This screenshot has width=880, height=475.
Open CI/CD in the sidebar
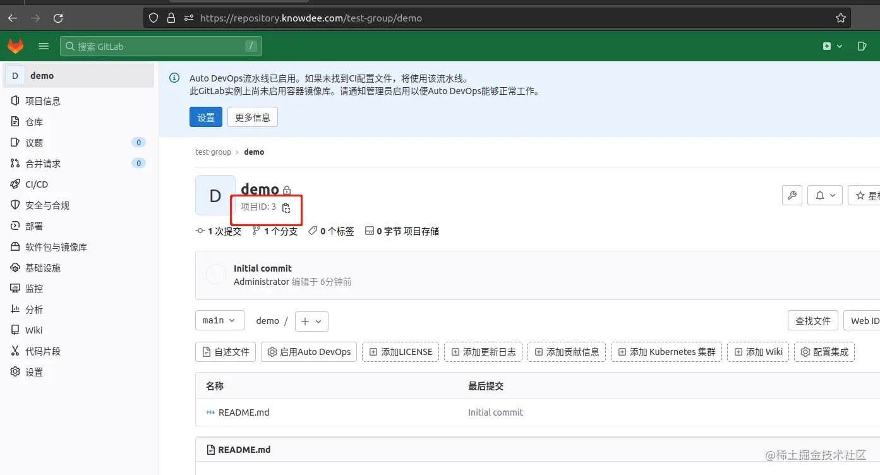click(79, 184)
